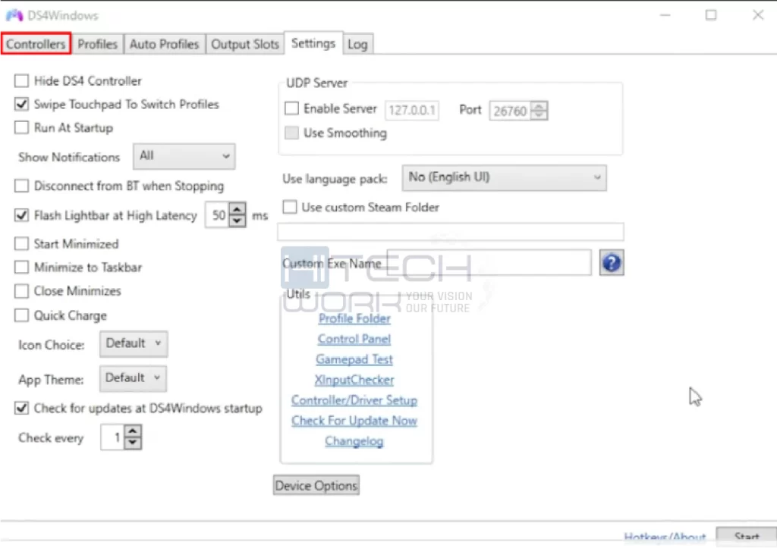
Task: Go to the Auto Profiles tab
Action: [164, 44]
